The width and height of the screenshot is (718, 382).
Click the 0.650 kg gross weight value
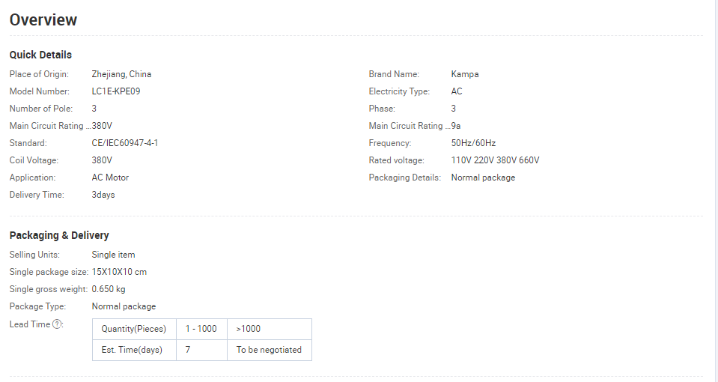(109, 289)
